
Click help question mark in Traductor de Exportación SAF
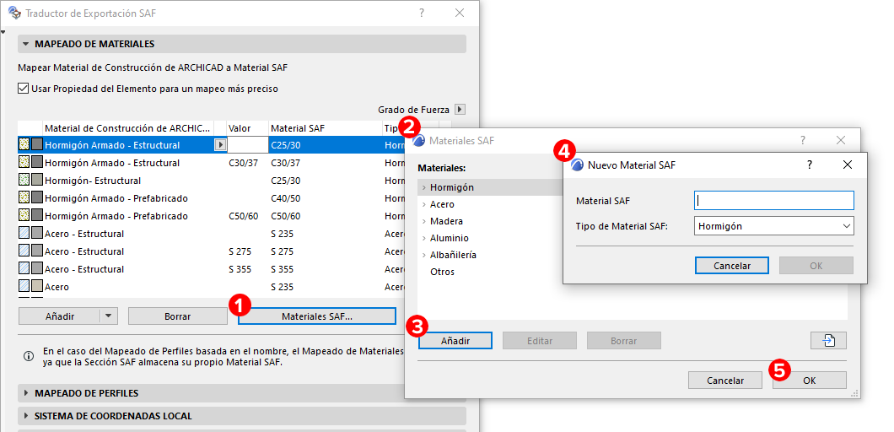coord(422,13)
